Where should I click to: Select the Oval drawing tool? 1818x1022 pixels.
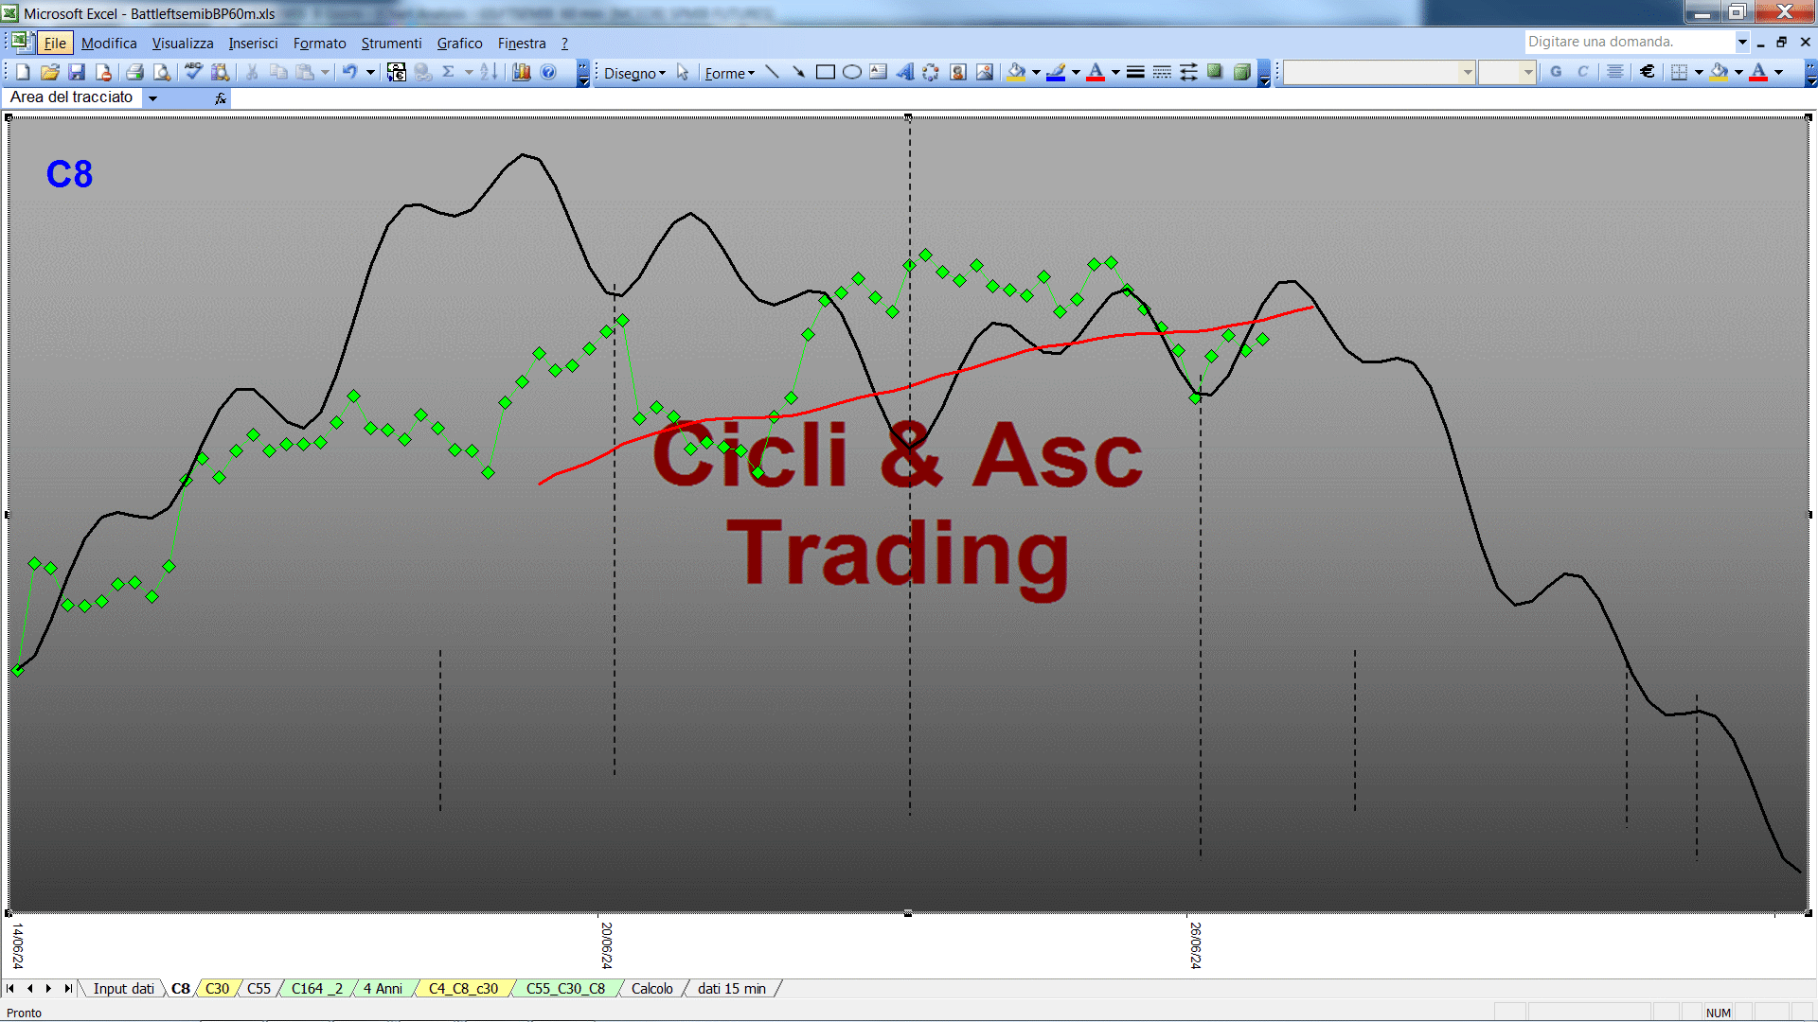tap(852, 72)
